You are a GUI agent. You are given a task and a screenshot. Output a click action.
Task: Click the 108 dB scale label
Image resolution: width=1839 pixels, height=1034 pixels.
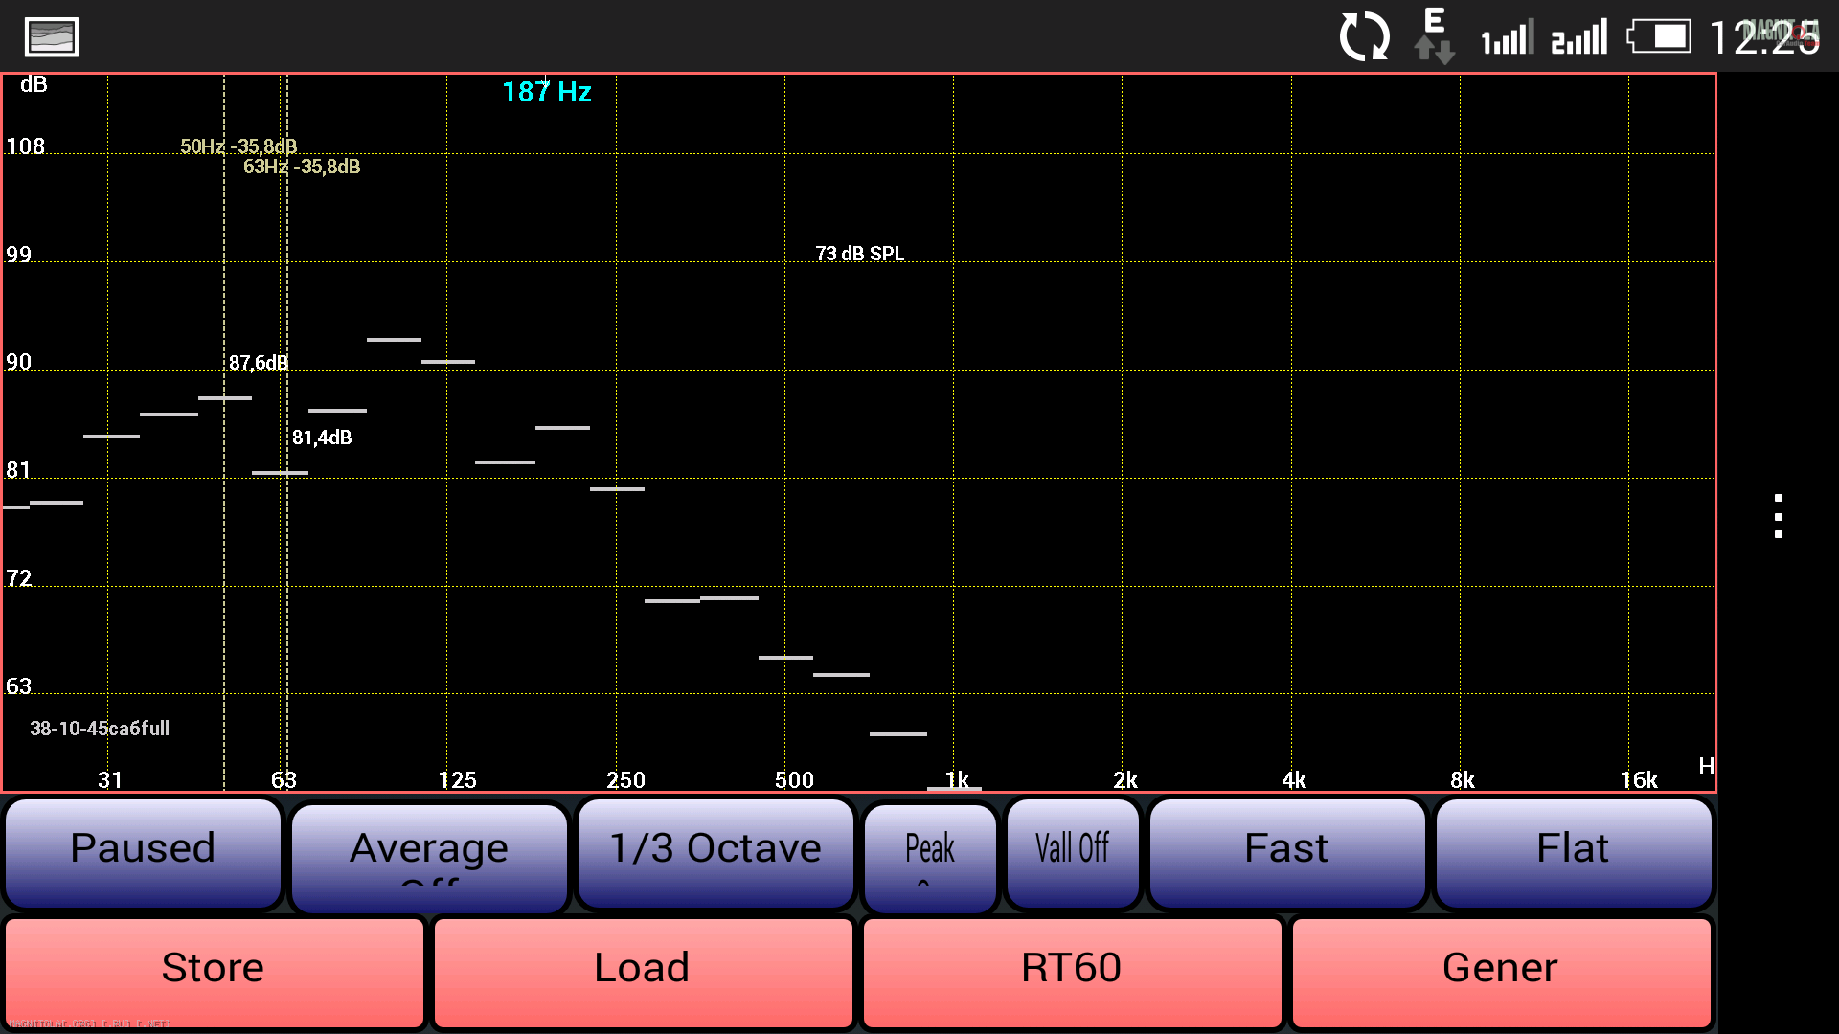(x=26, y=146)
